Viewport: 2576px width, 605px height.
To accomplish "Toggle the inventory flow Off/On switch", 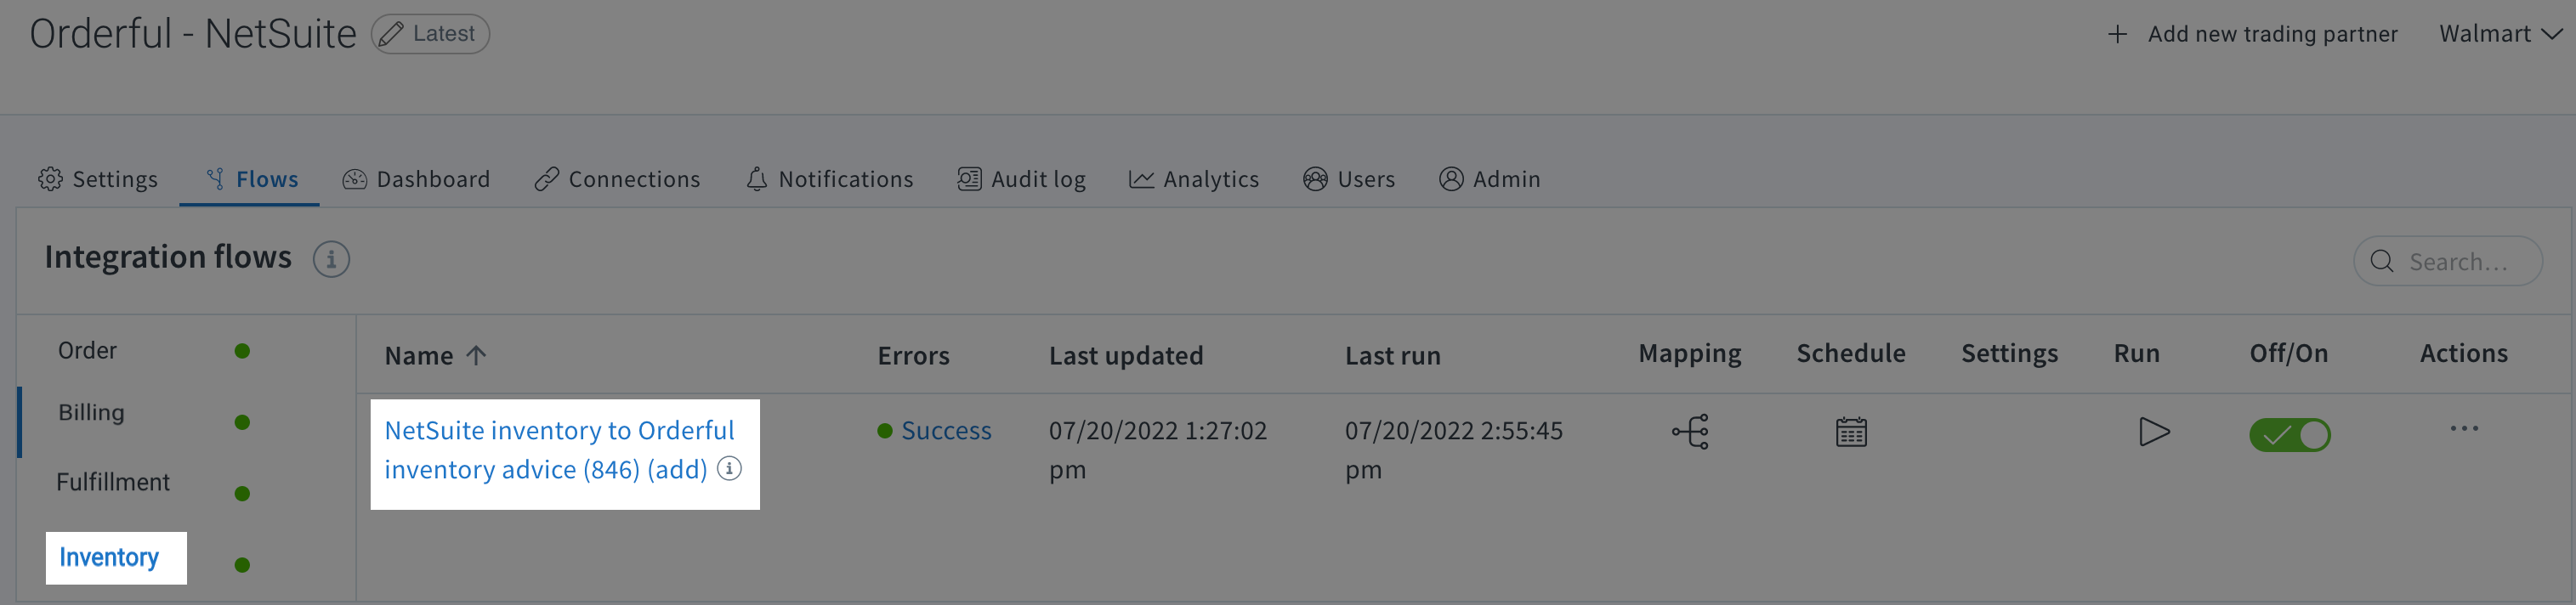I will pyautogui.click(x=2289, y=435).
